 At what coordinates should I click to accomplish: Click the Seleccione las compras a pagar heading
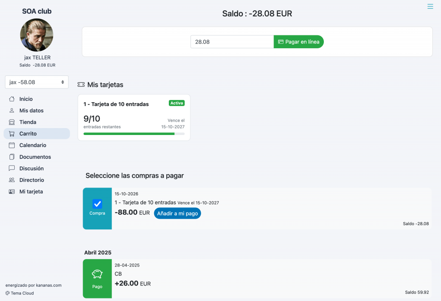click(x=135, y=176)
